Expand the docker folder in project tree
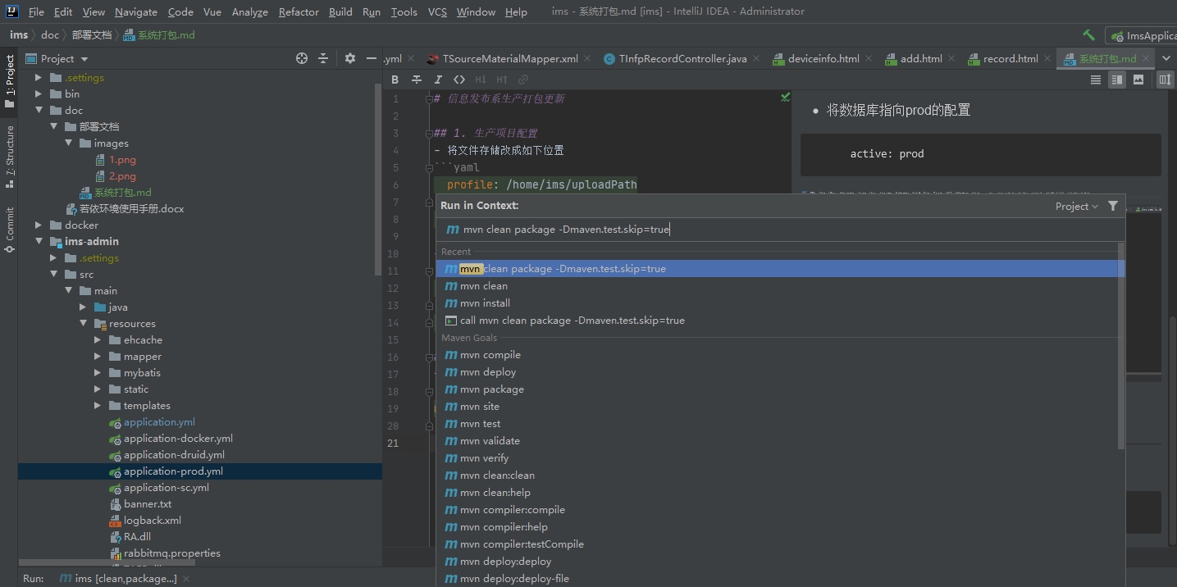1177x587 pixels. click(39, 225)
